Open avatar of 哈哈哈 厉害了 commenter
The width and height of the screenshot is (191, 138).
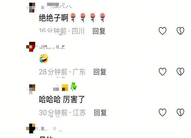click(x=31, y=89)
